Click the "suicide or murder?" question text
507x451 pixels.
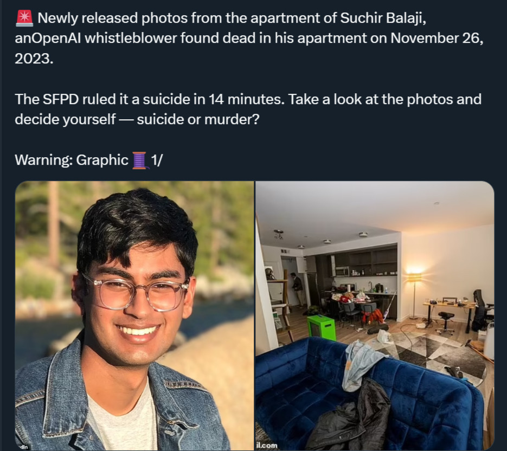tap(198, 120)
